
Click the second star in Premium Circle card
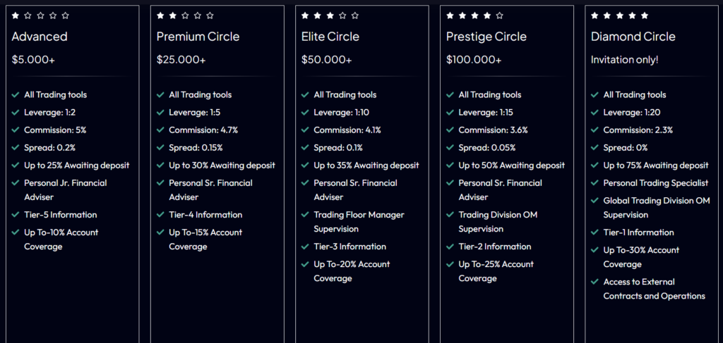tap(173, 15)
